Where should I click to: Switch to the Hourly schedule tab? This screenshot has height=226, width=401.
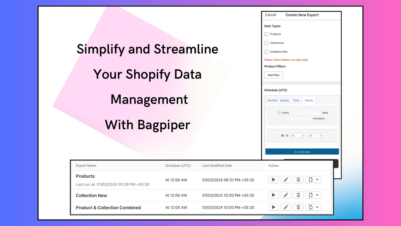click(x=309, y=100)
